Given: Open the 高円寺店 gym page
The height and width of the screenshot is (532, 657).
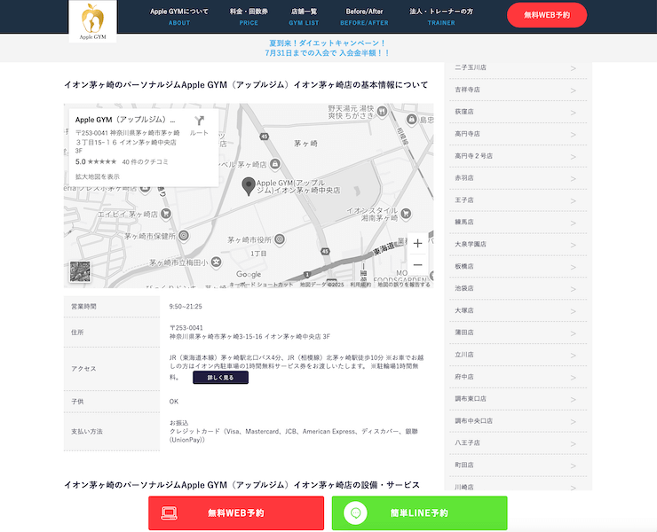Looking at the screenshot, I should [x=518, y=134].
